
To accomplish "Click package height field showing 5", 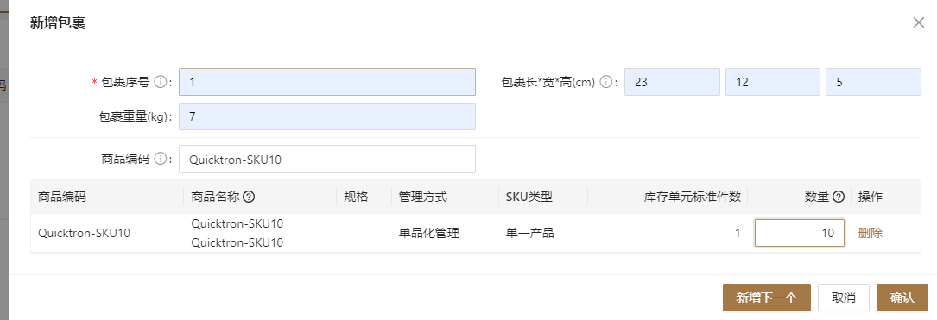I will pyautogui.click(x=873, y=82).
